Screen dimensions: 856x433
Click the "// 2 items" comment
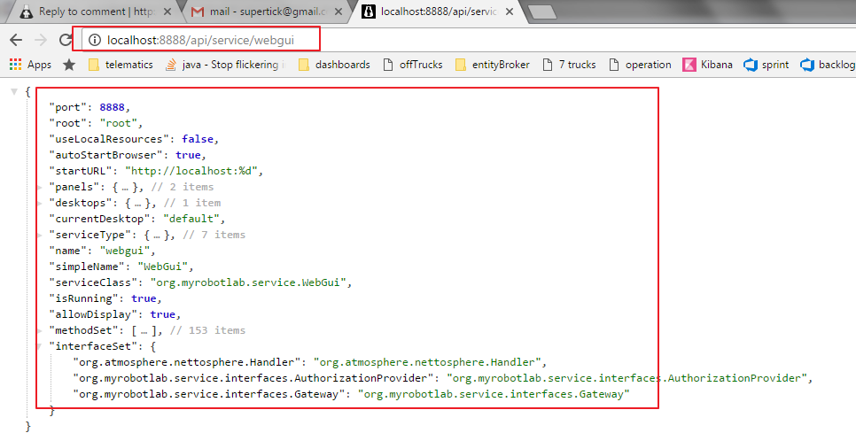pos(183,187)
